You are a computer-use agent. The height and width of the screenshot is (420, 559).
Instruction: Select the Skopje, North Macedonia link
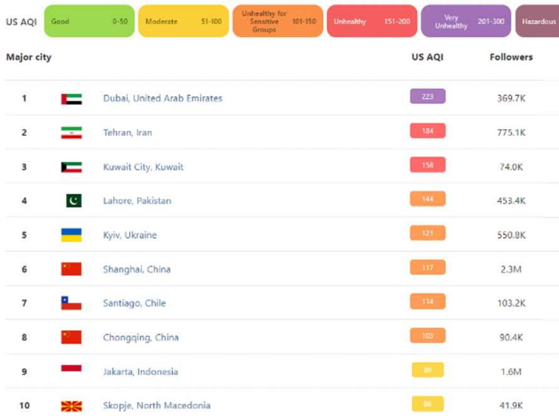pyautogui.click(x=156, y=406)
